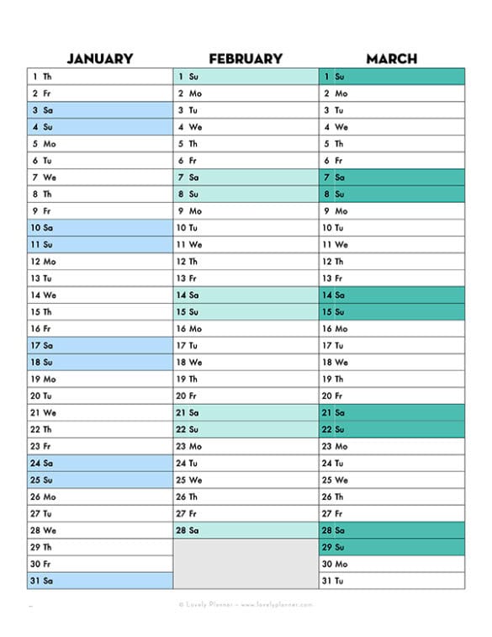Screen dimensions: 492x637
Task: Click the February 20 Fr row
Action: (x=246, y=395)
